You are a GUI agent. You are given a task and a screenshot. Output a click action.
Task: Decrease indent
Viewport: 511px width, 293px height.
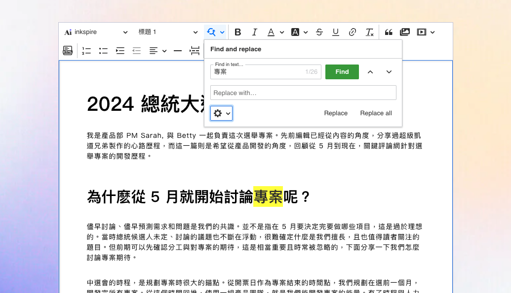(x=137, y=51)
